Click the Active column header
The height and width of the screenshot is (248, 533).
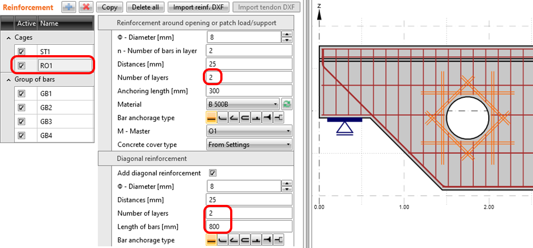26,23
